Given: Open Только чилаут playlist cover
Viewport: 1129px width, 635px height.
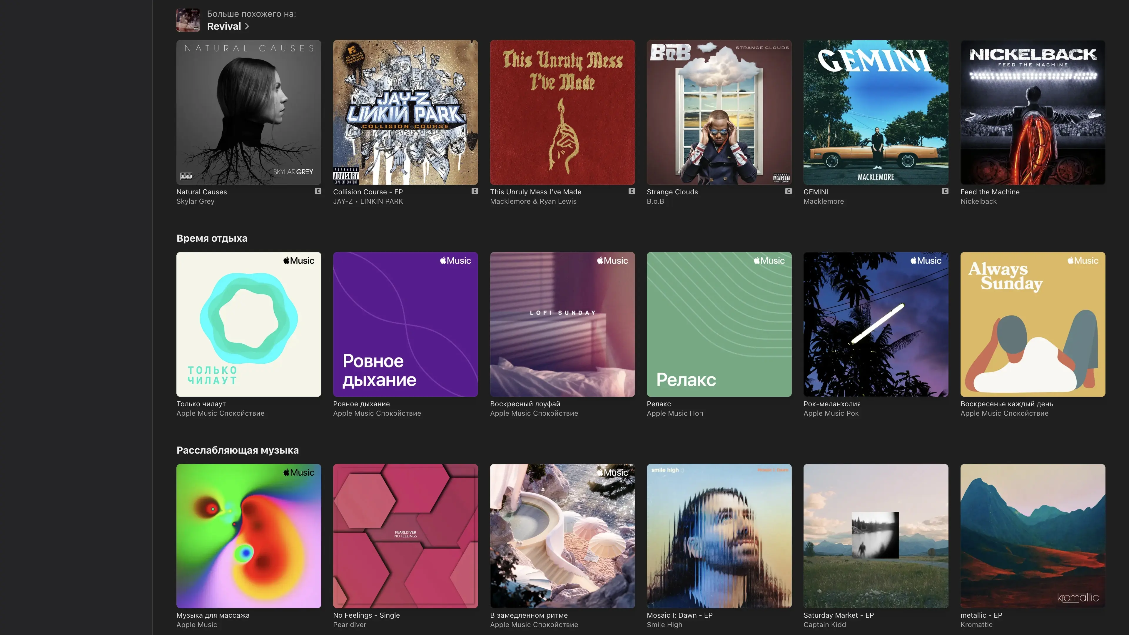Looking at the screenshot, I should coord(248,324).
